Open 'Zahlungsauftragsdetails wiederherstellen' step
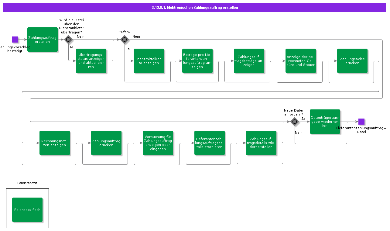 [x=261, y=143]
